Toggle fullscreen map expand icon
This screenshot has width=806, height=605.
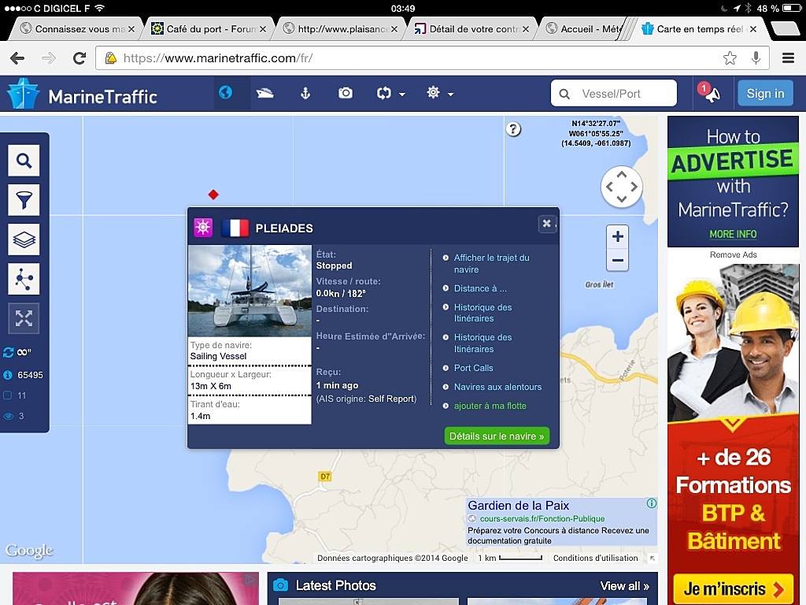[24, 318]
